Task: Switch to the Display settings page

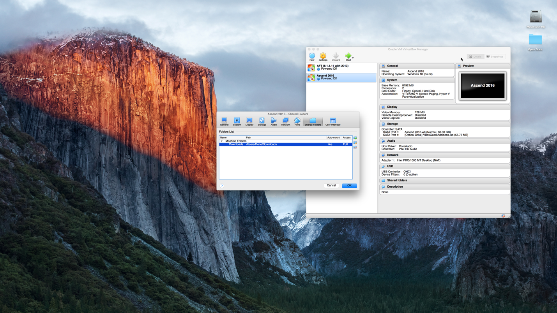Action: pos(249,122)
